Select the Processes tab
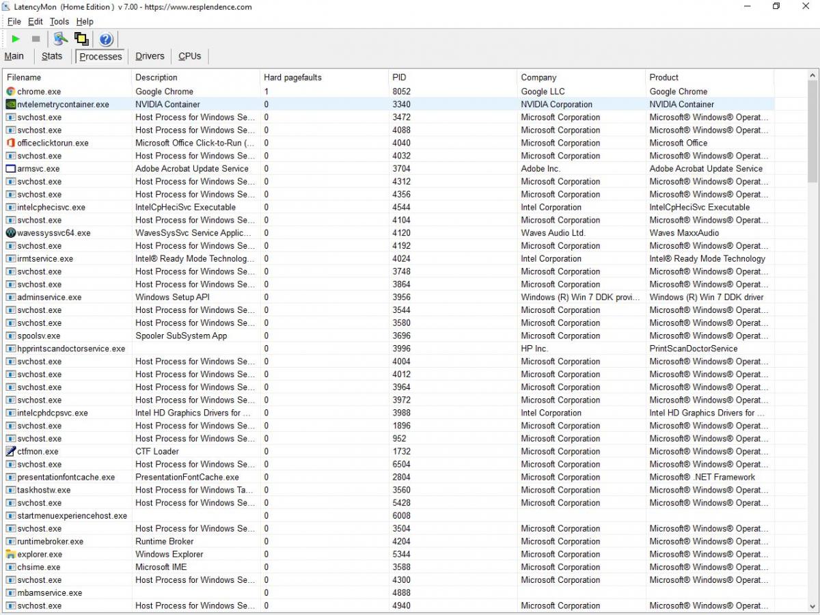 tap(100, 57)
